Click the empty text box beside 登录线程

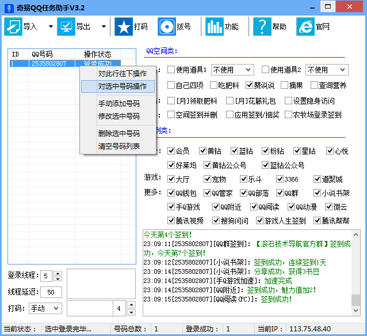point(101,284)
